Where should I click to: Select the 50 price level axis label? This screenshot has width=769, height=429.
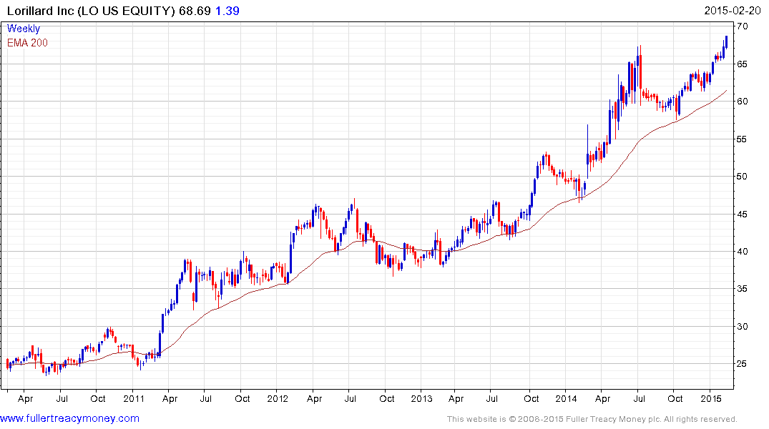coord(743,177)
